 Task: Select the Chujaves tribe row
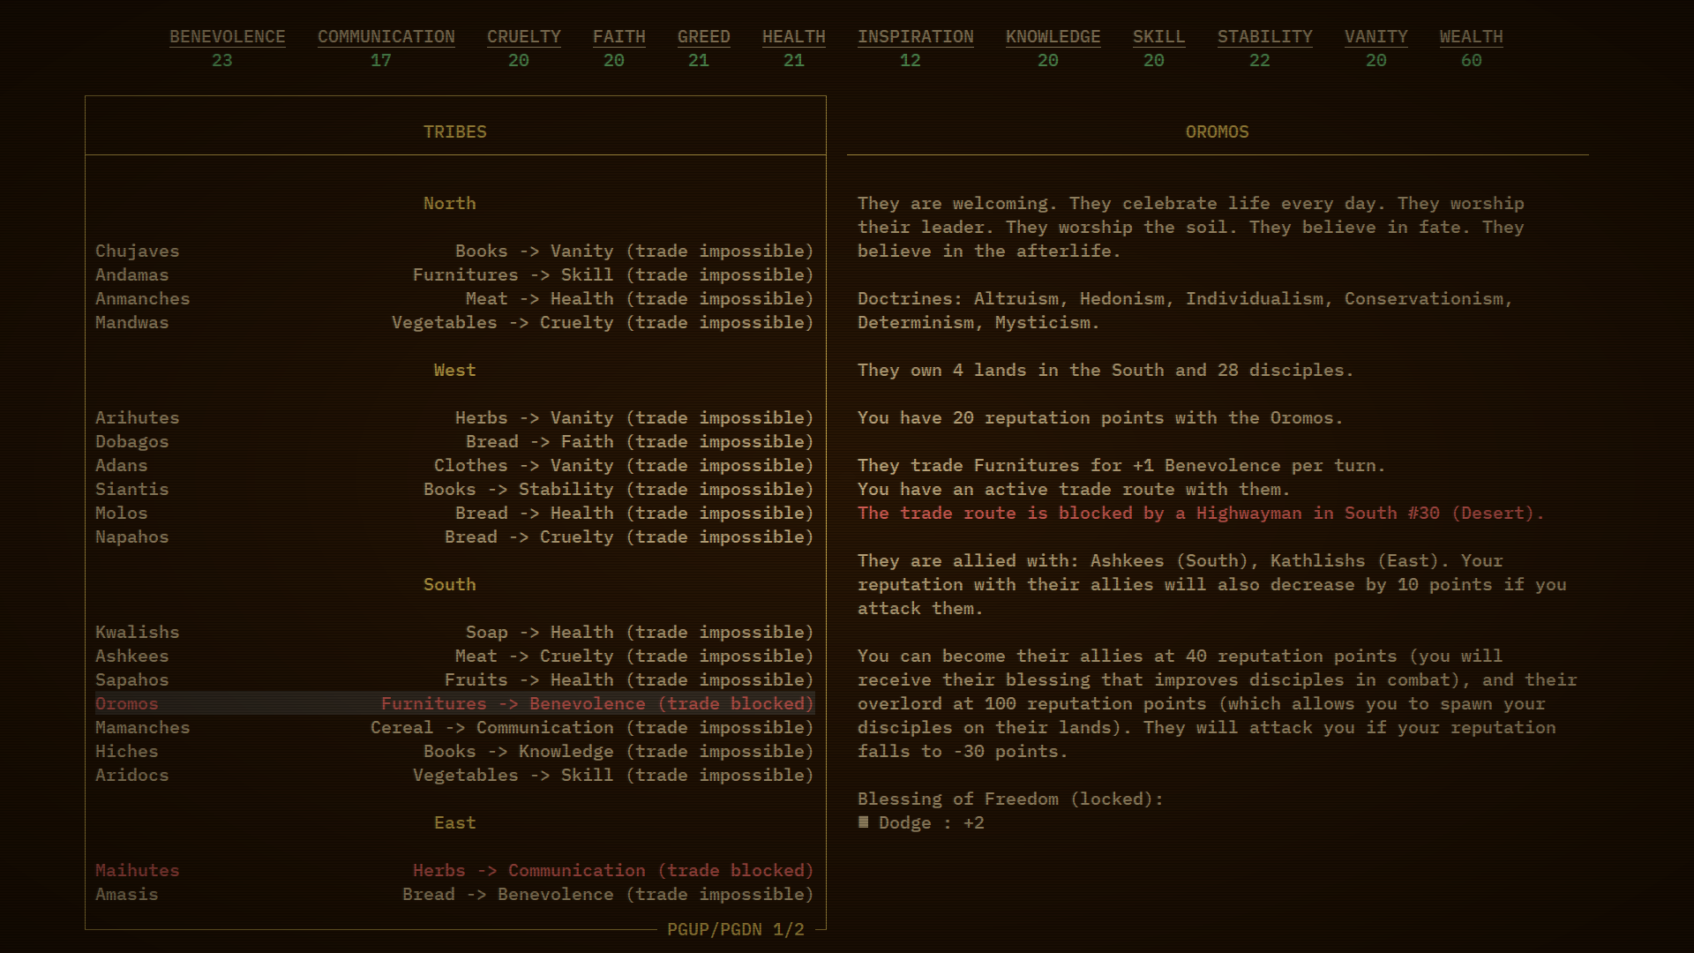[454, 251]
